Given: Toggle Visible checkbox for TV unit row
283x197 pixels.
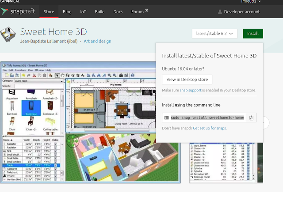Looking at the screenshot, I should pos(56,176).
